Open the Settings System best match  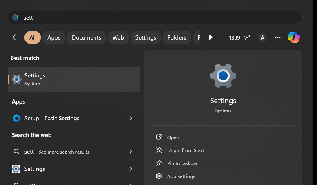click(x=74, y=79)
